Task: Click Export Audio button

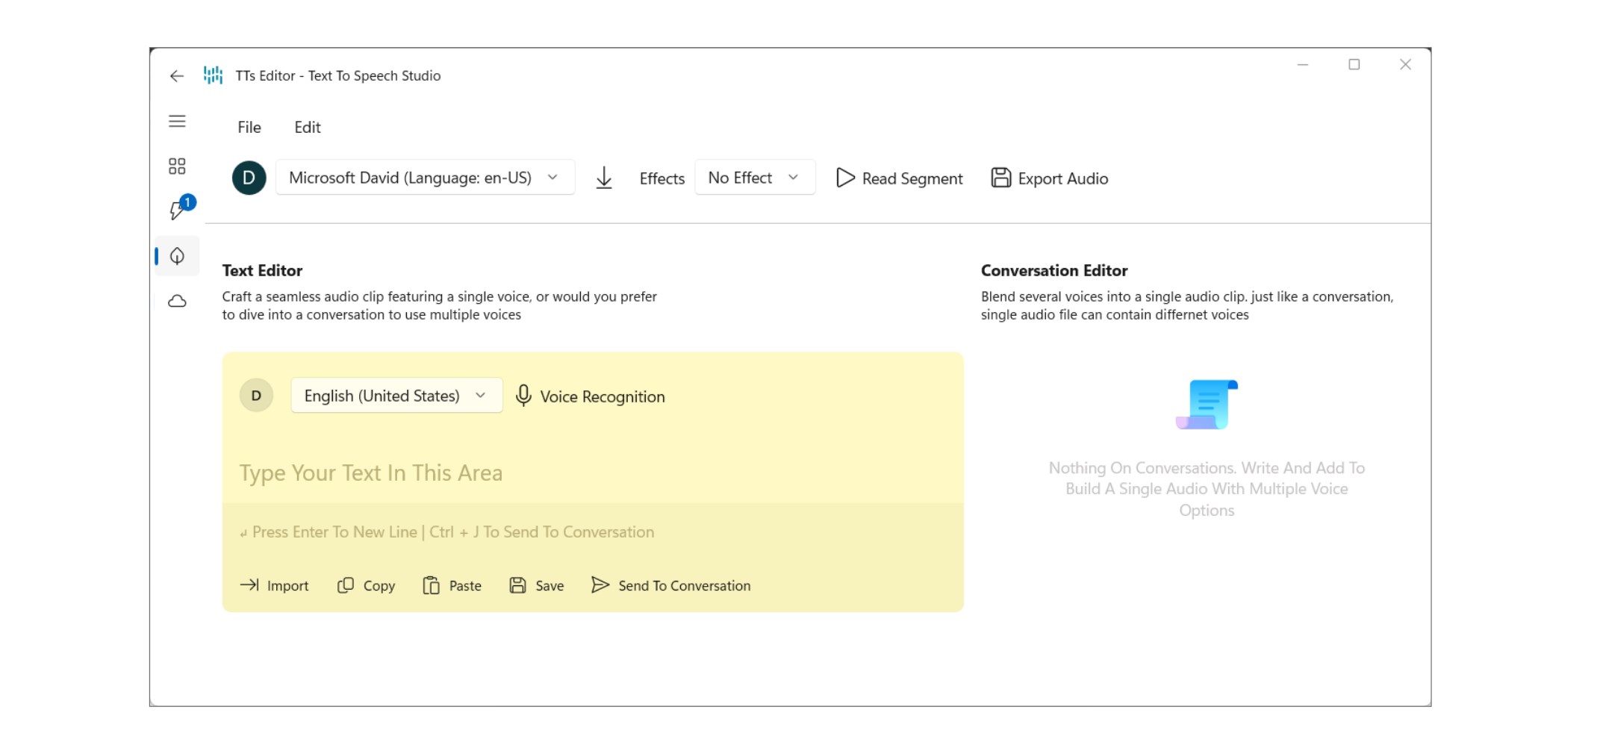Action: pos(1049,178)
